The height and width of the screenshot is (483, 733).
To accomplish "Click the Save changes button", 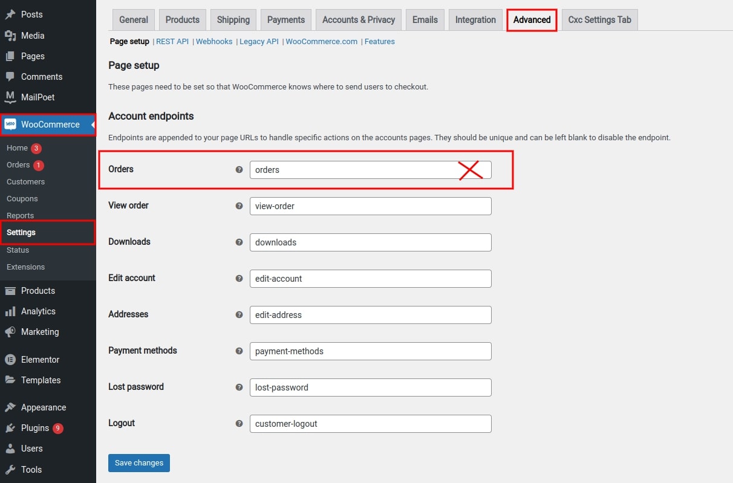I will click(x=138, y=462).
